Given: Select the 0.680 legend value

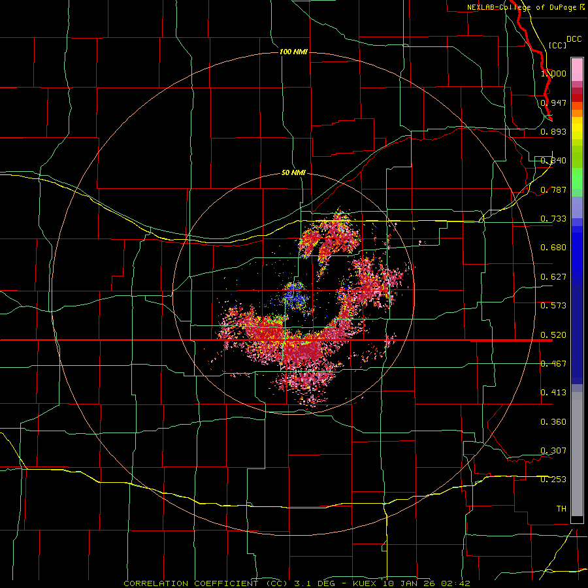Looking at the screenshot, I should [553, 248].
